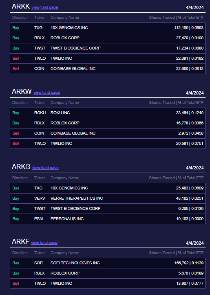This screenshot has height=295, width=210.
Task: Click ARKF Shares Traded column header
Action: click(176, 253)
